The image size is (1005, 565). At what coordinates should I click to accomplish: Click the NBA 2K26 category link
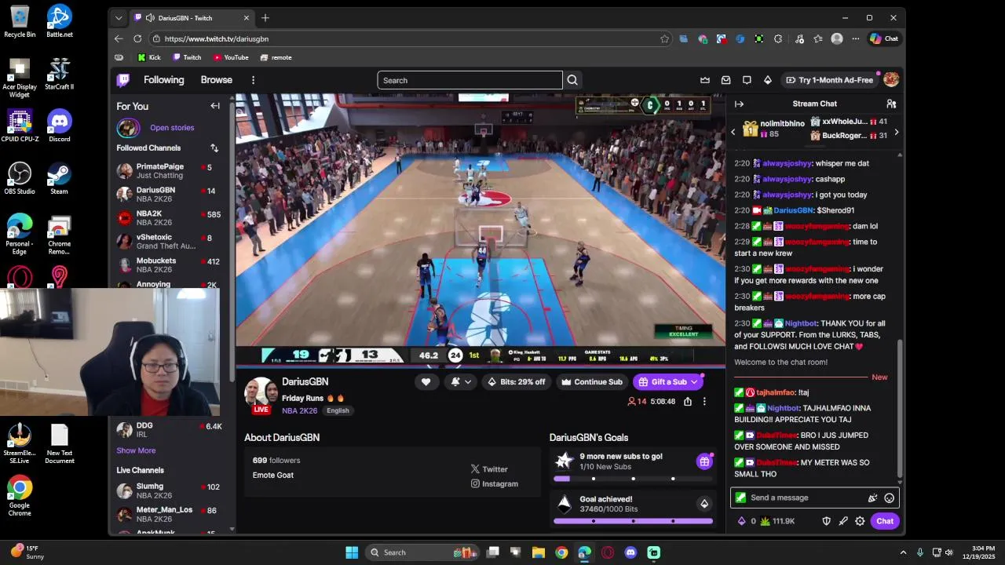[300, 410]
